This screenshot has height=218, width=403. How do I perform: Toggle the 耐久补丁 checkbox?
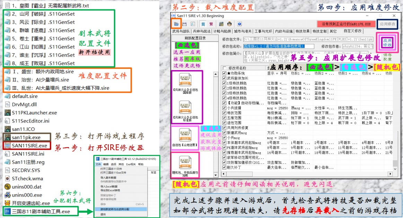pos(225,167)
